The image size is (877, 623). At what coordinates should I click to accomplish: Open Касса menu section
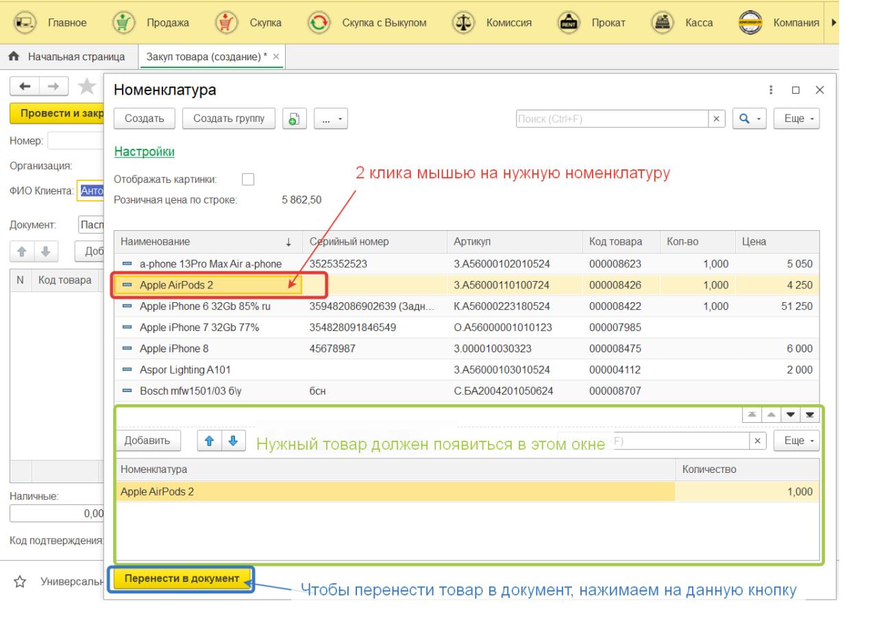(699, 23)
